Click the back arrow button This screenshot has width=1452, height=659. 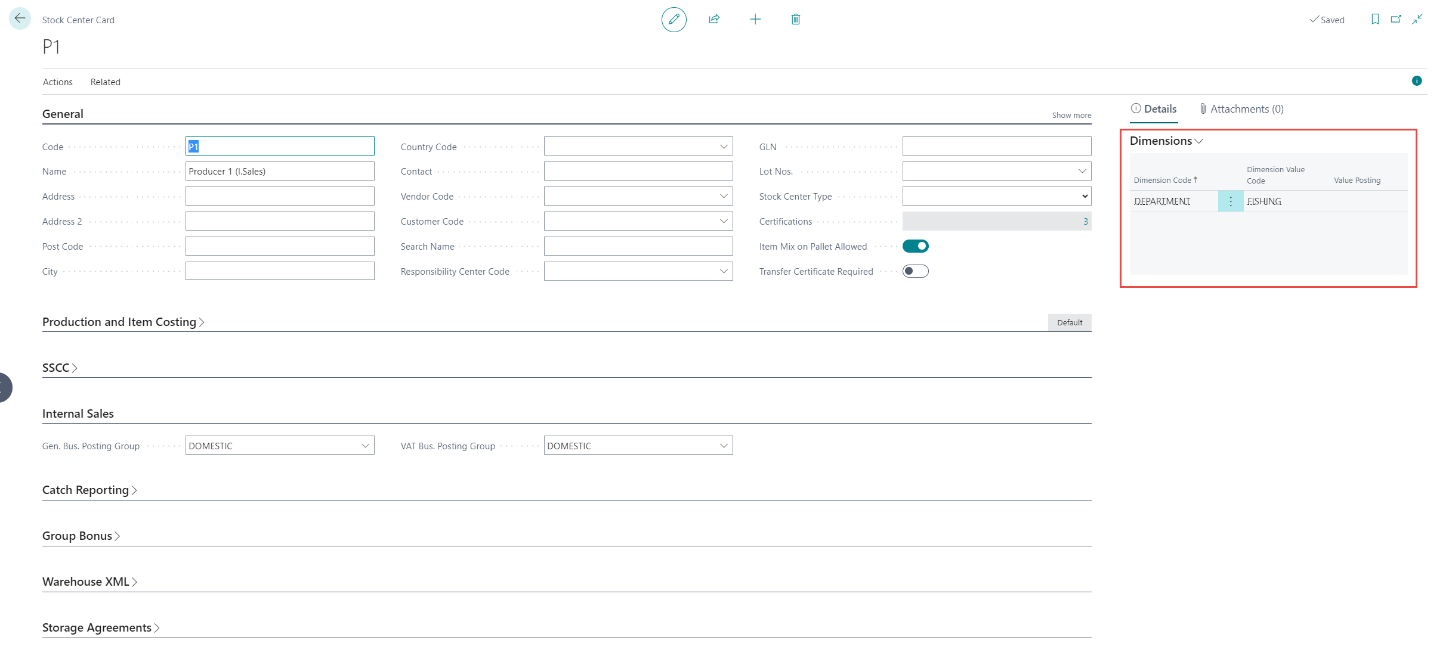point(20,18)
